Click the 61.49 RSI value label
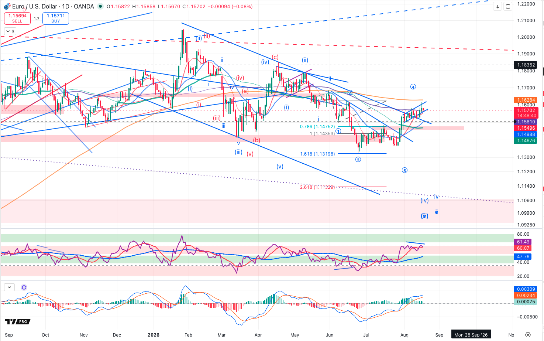Image resolution: width=544 pixels, height=341 pixels. [523, 242]
